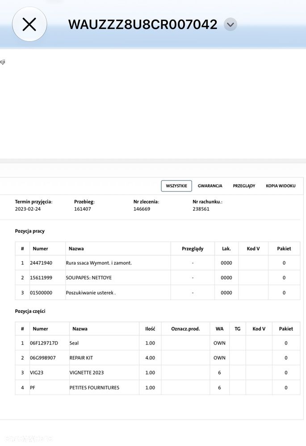Image resolution: width=306 pixels, height=446 pixels.
Task: Click WA value 6 in VIGNETTE 2023 row
Action: coord(219,373)
